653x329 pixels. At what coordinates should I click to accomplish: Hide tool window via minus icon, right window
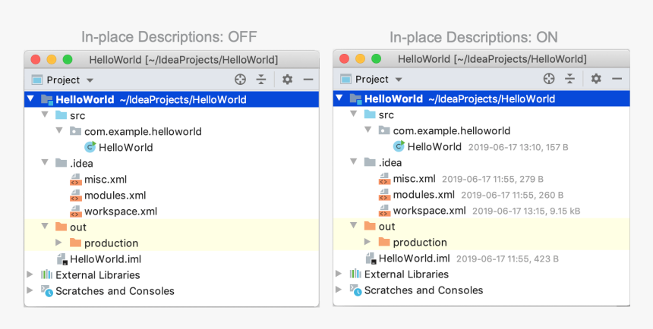coord(617,79)
